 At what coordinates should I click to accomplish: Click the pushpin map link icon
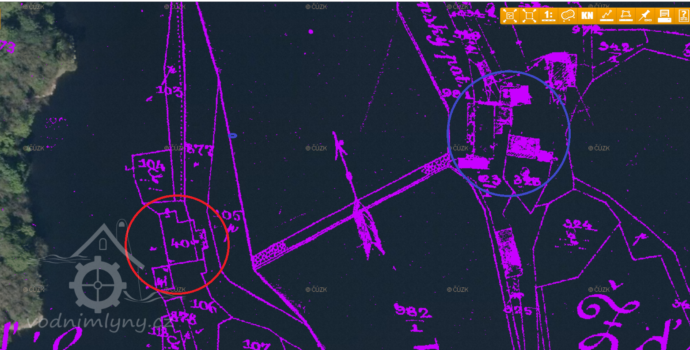point(645,16)
